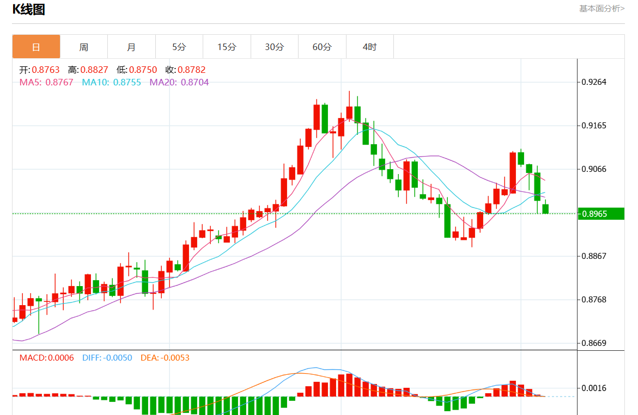Open the 基本面分析 link
Screen dimensions: 638x415
click(x=602, y=9)
